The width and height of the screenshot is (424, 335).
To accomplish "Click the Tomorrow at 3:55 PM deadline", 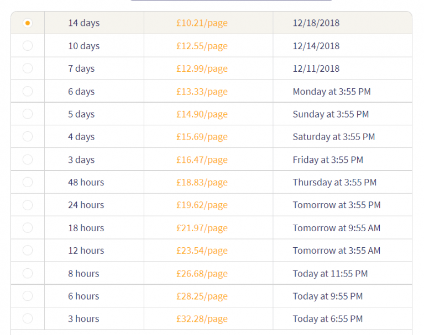I will pyautogui.click(x=337, y=205).
